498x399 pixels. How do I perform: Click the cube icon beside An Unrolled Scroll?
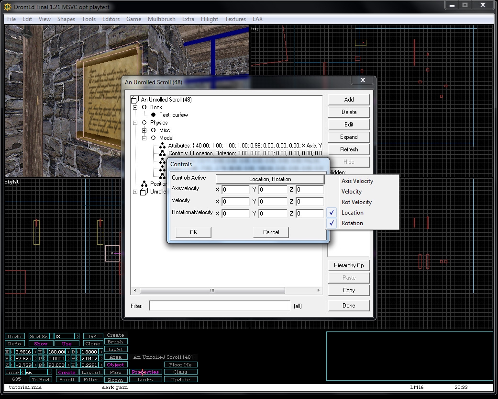tap(135, 100)
